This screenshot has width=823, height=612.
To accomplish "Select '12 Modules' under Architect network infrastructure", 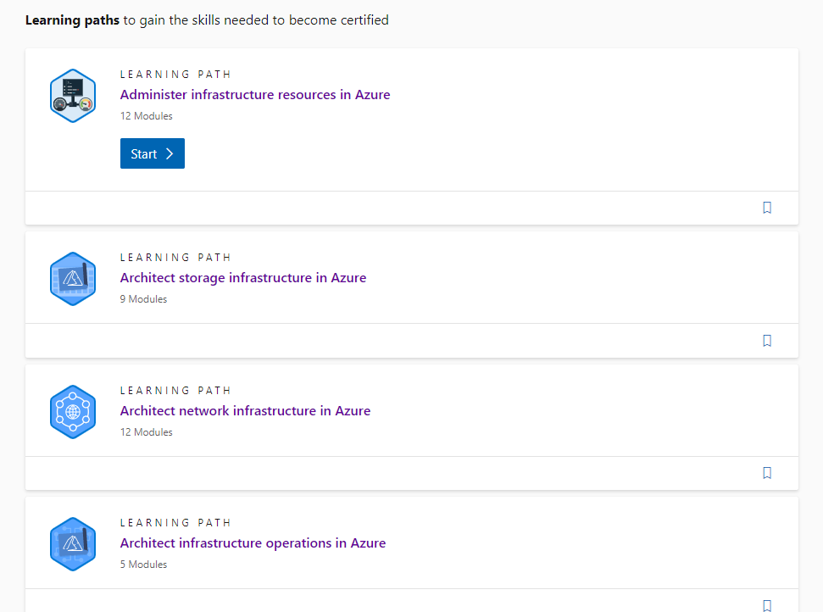I will pyautogui.click(x=147, y=432).
